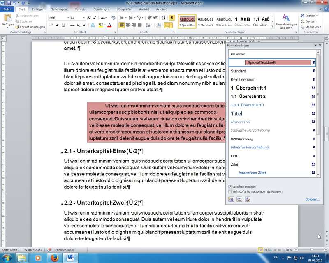329x263 pixels.
Task: Click the Einfügen paste icon
Action: click(x=7, y=20)
